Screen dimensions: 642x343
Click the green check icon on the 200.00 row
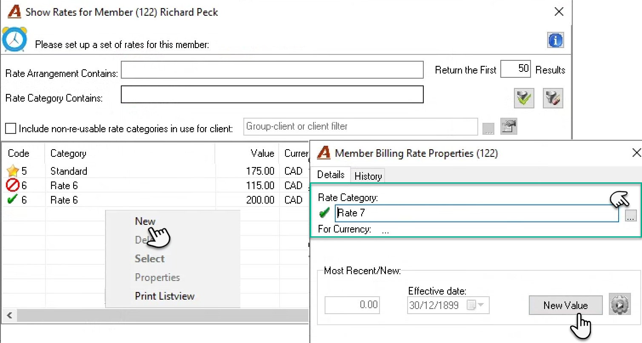[x=13, y=200]
